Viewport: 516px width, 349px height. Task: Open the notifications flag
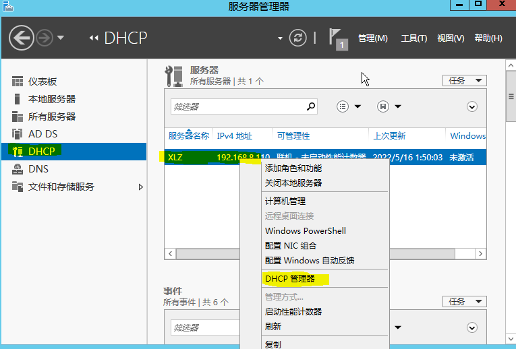pyautogui.click(x=339, y=40)
